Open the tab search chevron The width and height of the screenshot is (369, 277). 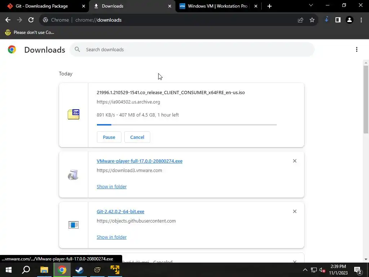tap(311, 5)
